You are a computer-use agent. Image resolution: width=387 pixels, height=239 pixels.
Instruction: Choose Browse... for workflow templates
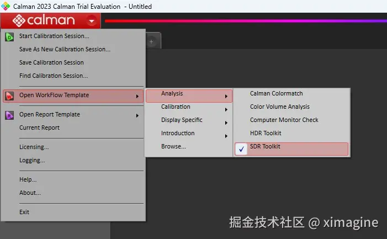click(x=173, y=146)
